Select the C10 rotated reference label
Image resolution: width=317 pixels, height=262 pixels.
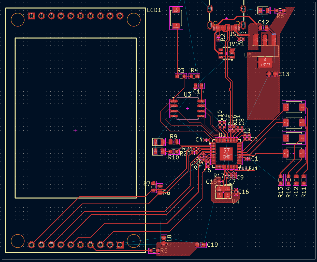pyautogui.click(x=220, y=115)
